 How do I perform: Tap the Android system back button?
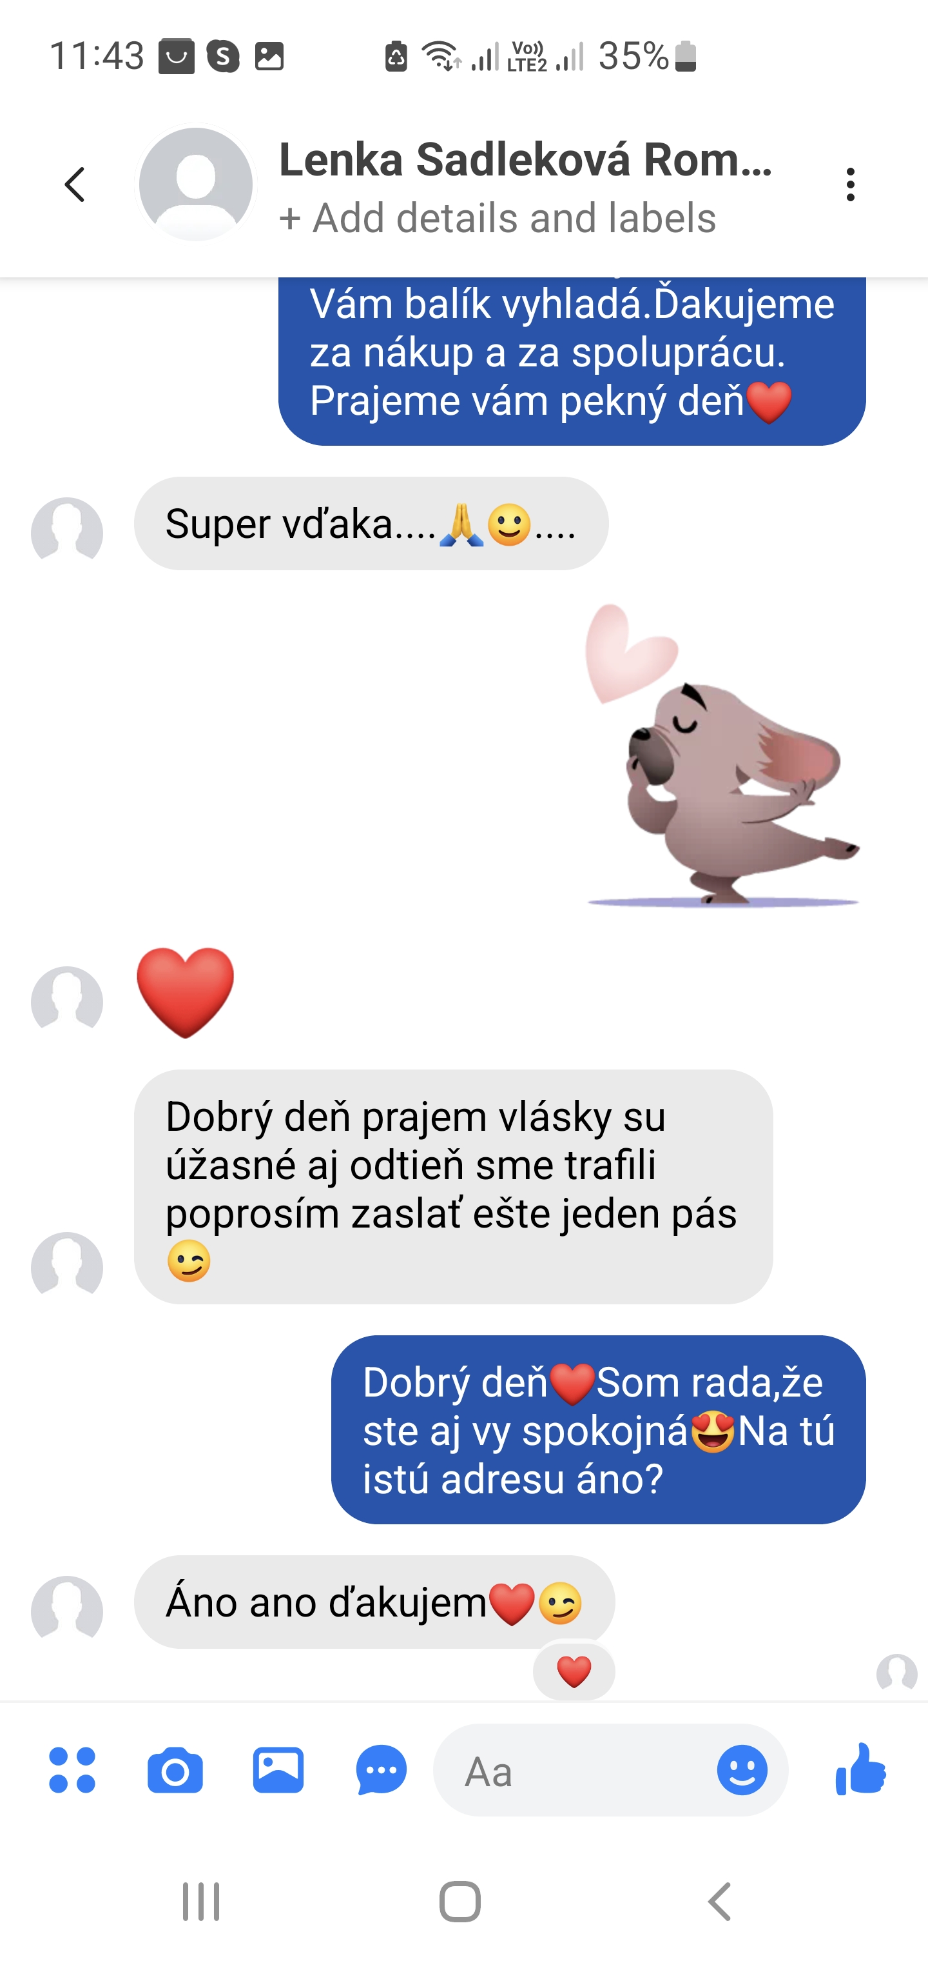pyautogui.click(x=720, y=1902)
